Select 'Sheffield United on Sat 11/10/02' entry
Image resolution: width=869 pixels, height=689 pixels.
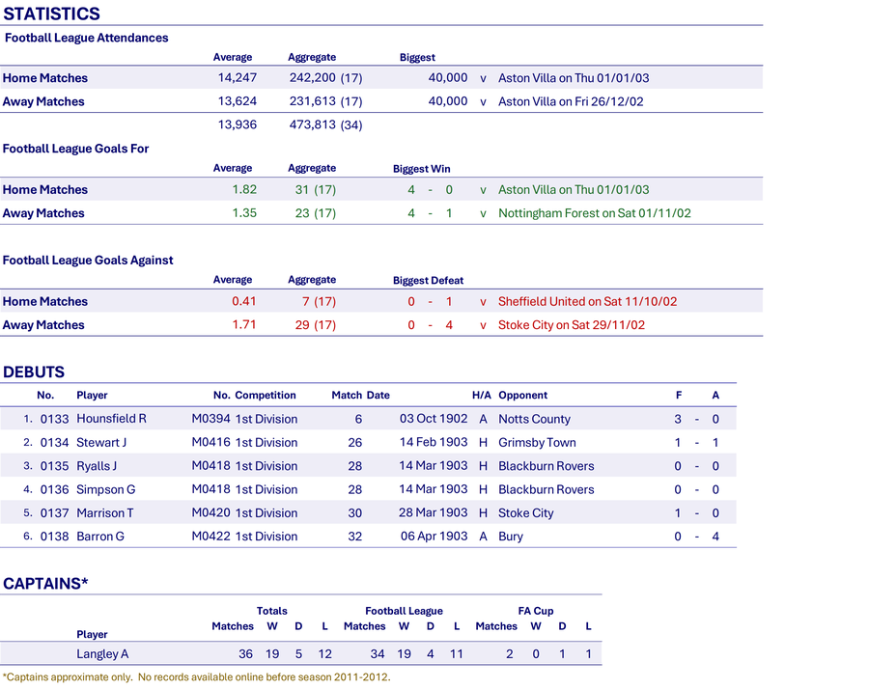[x=587, y=301]
